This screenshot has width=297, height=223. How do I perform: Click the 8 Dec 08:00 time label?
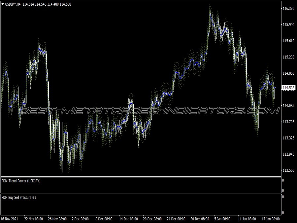[104, 219]
